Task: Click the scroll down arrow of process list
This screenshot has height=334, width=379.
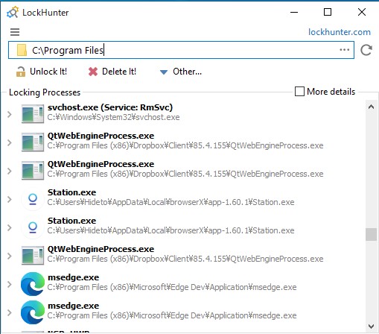Action: tap(371, 326)
